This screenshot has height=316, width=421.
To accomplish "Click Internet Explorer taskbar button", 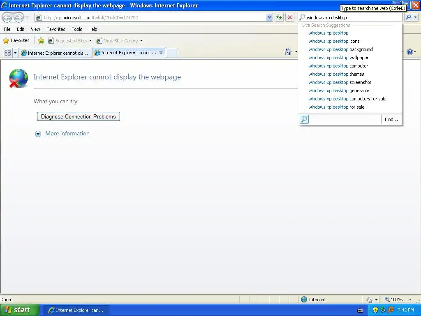I will [76, 310].
